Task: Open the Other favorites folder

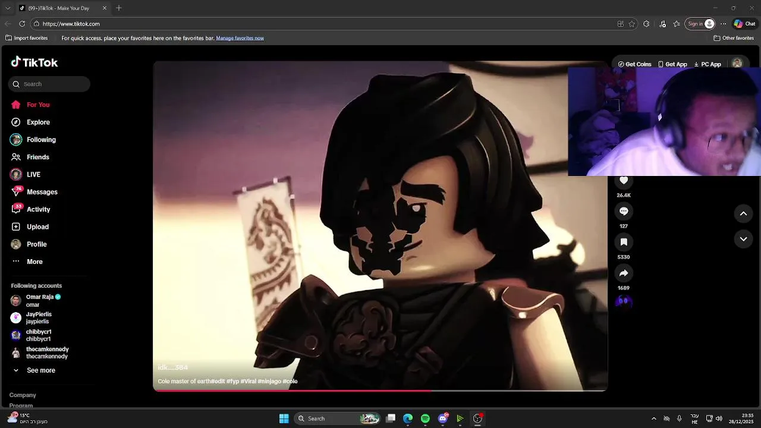Action: (734, 38)
